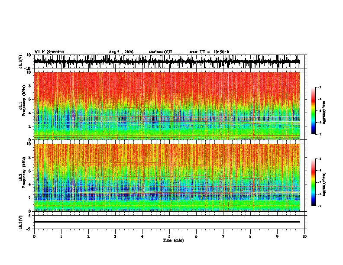This screenshot has width=343, height=265.
Task: Click the VLF Spectra plot title
Action: pyautogui.click(x=49, y=52)
